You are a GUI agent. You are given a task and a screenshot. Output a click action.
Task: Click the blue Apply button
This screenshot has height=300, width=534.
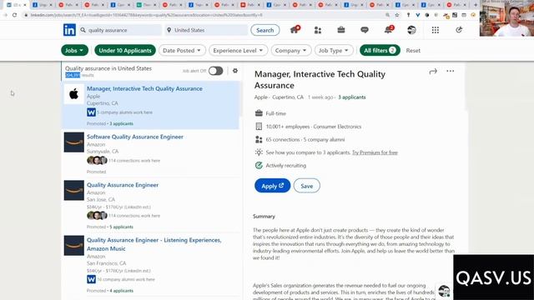click(x=273, y=186)
